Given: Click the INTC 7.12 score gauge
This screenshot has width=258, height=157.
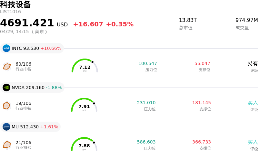Looking at the screenshot, I should coord(84,66).
